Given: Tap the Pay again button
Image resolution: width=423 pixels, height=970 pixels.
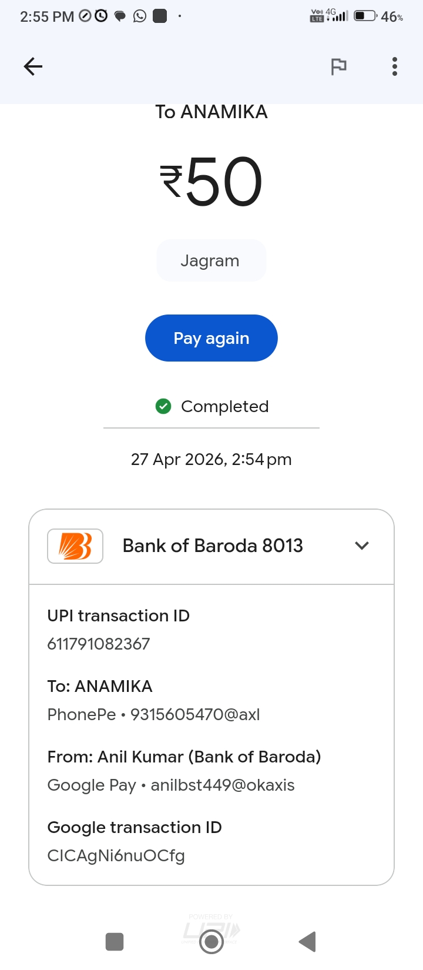Looking at the screenshot, I should [211, 338].
